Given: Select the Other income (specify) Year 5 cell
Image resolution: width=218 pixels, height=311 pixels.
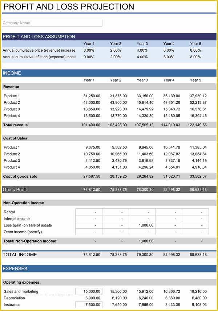Looking at the screenshot, I should (x=195, y=232).
